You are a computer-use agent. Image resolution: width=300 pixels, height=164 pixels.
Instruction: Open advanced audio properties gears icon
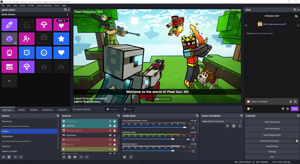(125, 157)
